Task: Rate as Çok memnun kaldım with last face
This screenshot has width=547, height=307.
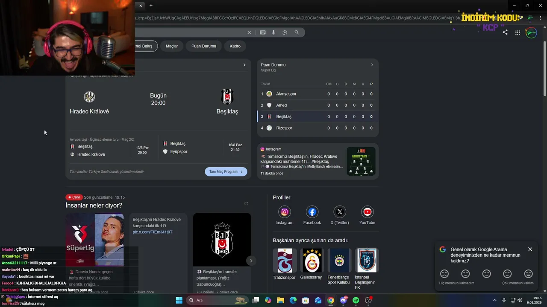Action: coord(529,274)
